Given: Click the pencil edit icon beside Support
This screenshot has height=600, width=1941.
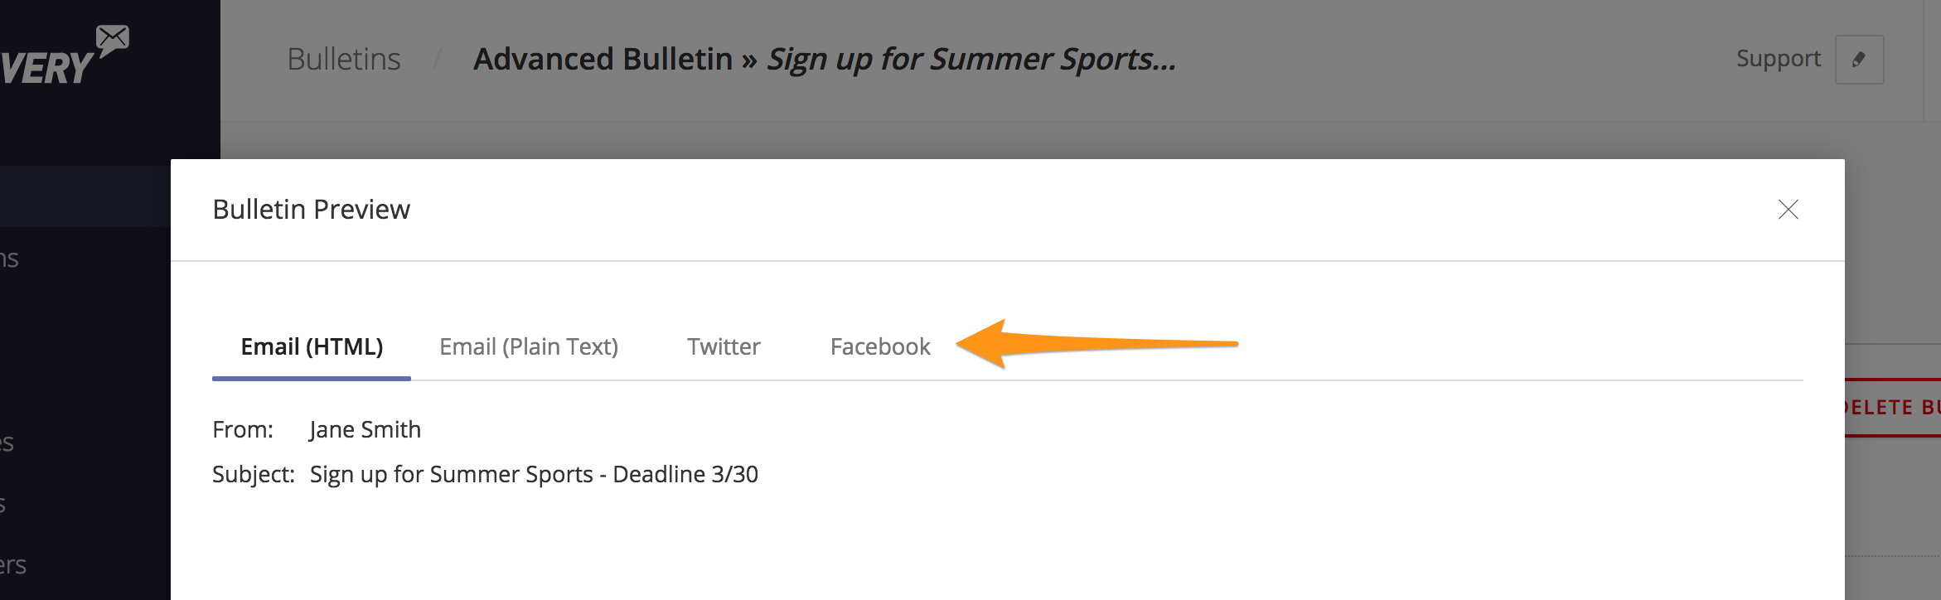Looking at the screenshot, I should pyautogui.click(x=1859, y=60).
